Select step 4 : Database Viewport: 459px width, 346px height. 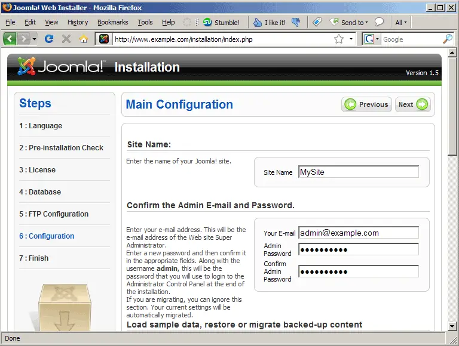click(x=40, y=191)
